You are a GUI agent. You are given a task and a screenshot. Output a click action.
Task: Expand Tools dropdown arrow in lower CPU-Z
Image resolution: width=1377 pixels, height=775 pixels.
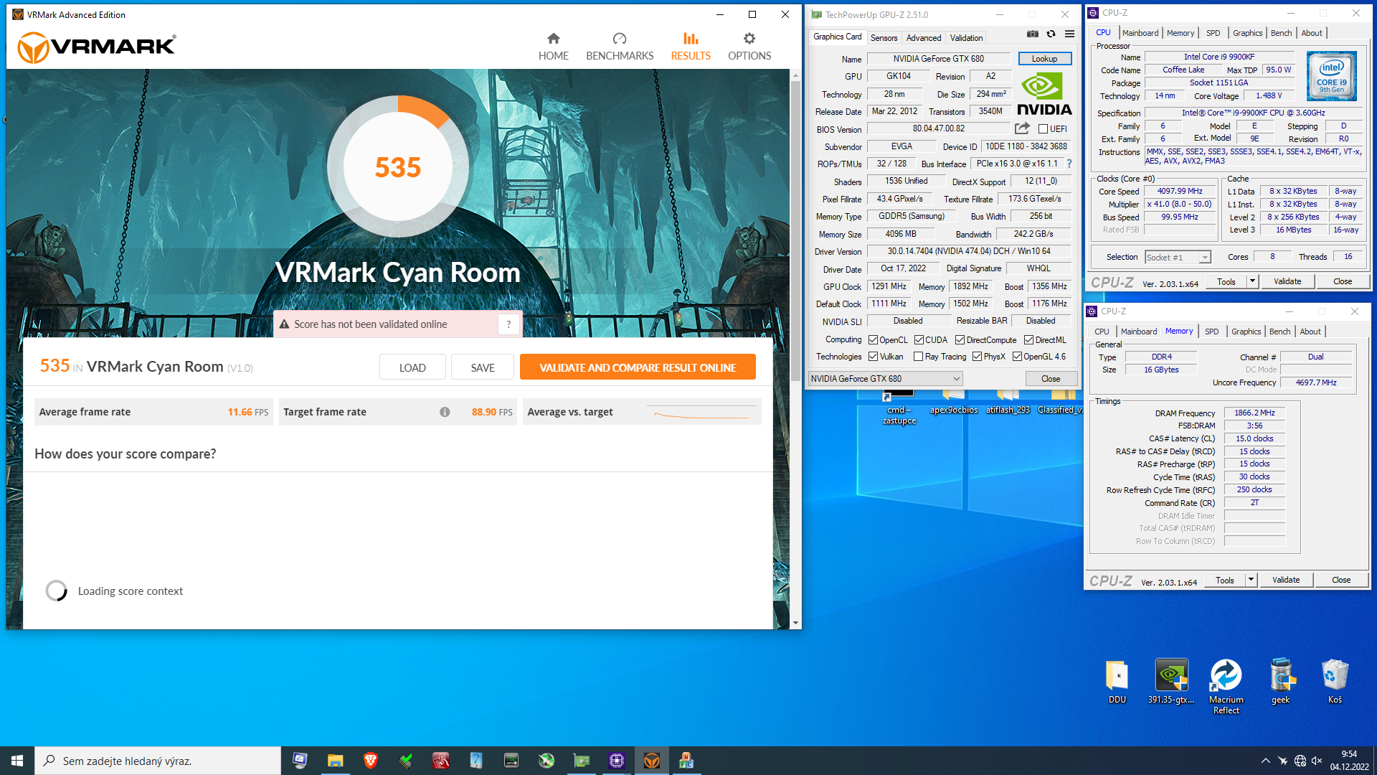pos(1251,580)
